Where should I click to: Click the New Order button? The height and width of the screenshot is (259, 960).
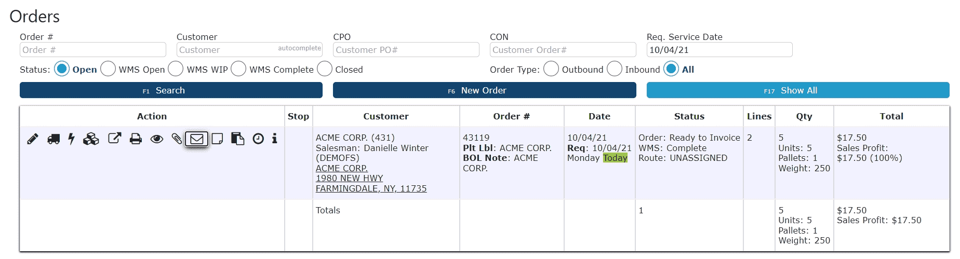(x=484, y=90)
